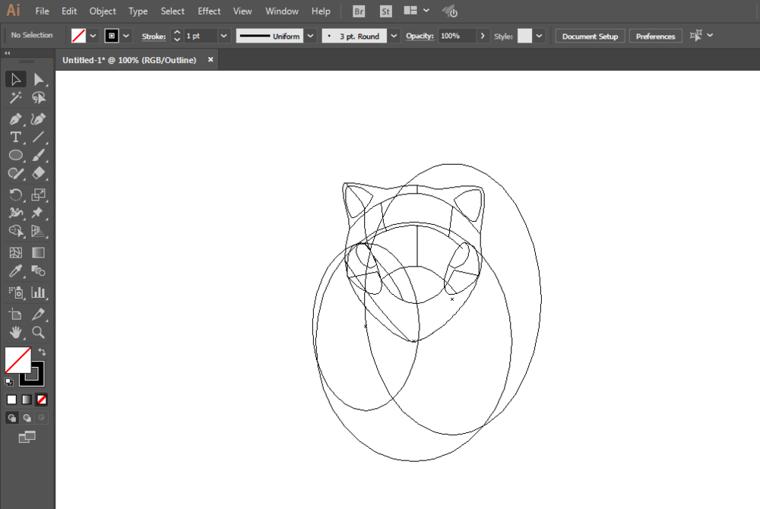The width and height of the screenshot is (760, 509).
Task: Open Adobe Bridge via Br icon
Action: 359,11
